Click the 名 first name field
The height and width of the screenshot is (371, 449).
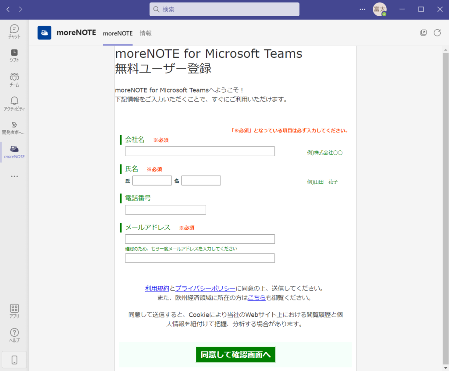point(201,181)
